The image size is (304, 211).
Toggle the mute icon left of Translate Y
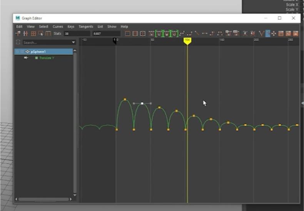26,58
